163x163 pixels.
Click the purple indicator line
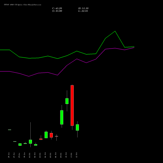coord(67,65)
